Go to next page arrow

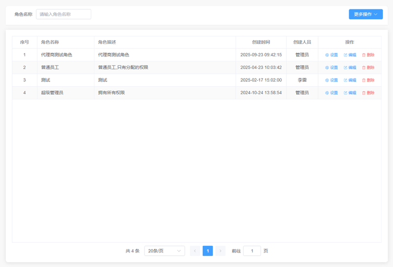(x=220, y=251)
